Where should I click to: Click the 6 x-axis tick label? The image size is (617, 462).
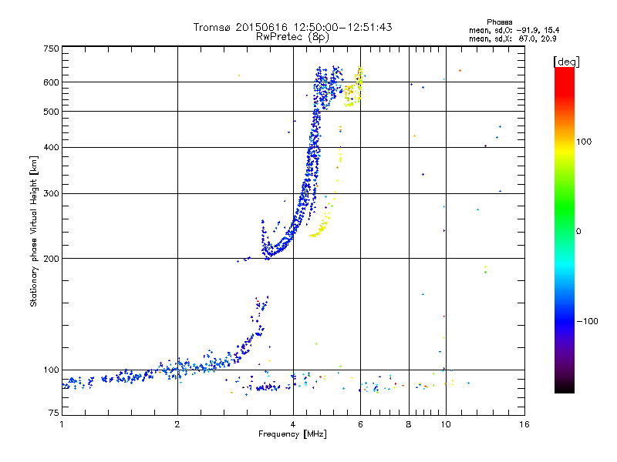[x=360, y=424]
